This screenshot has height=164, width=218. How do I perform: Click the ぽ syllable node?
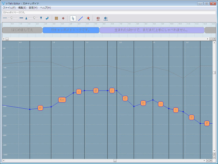tap(96, 91)
